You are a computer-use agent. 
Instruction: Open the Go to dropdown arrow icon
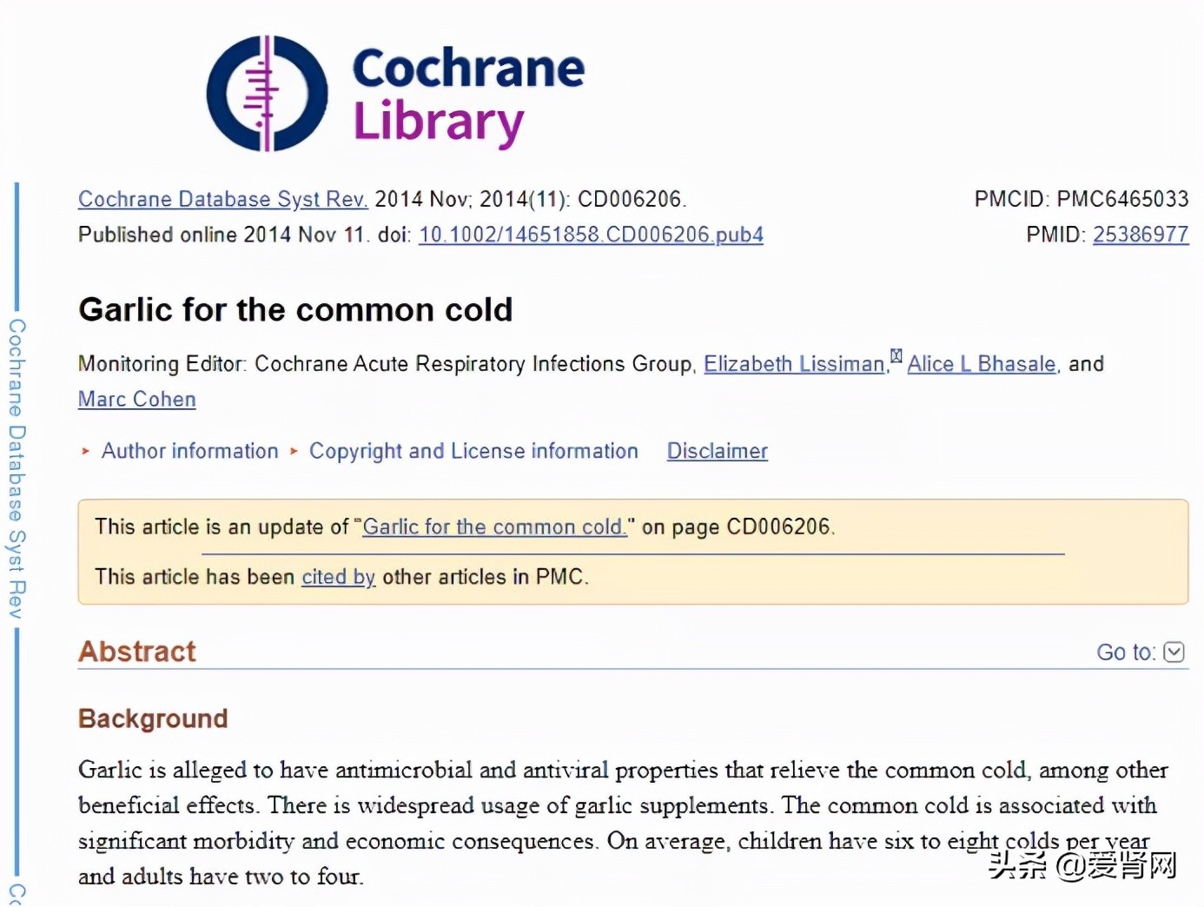pos(1174,652)
